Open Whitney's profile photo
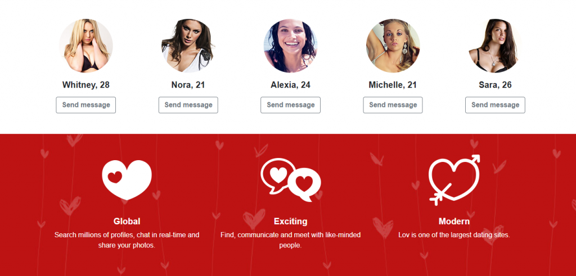This screenshot has width=576, height=276. click(86, 46)
